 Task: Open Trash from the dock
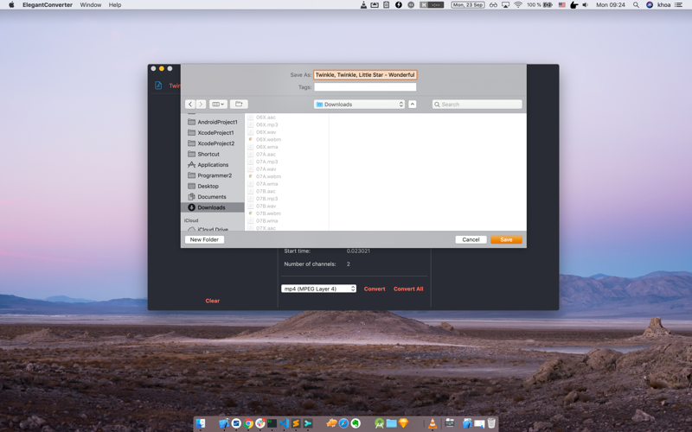coord(491,423)
